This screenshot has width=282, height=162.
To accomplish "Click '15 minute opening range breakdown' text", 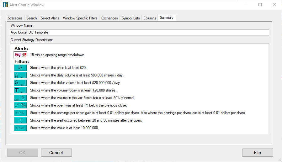I will coord(57,55).
